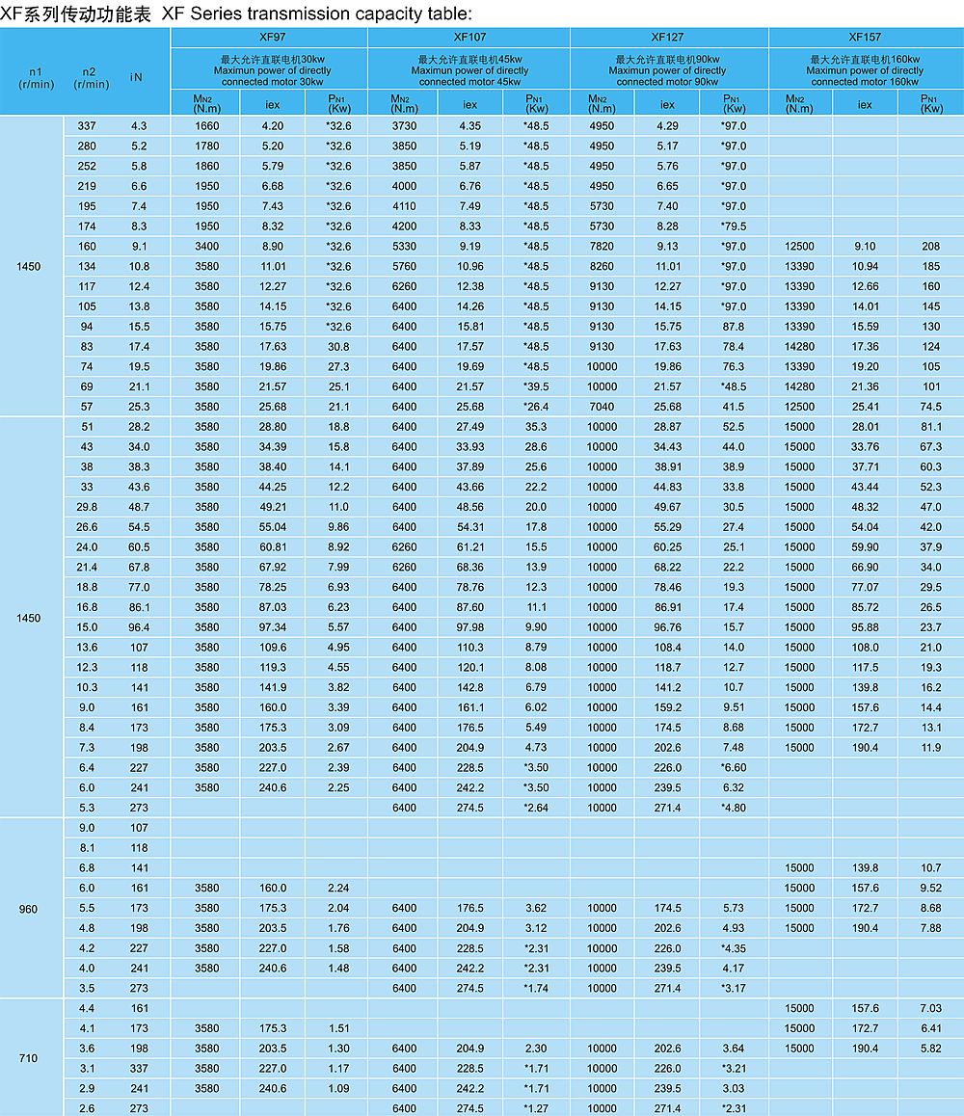Screen dimensions: 964x1116
Task: Select the torque cell showing 7040
Action: 602,407
